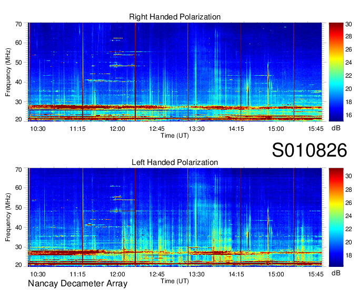Click the 11:15 tick under Left Handed plot

[77, 274]
